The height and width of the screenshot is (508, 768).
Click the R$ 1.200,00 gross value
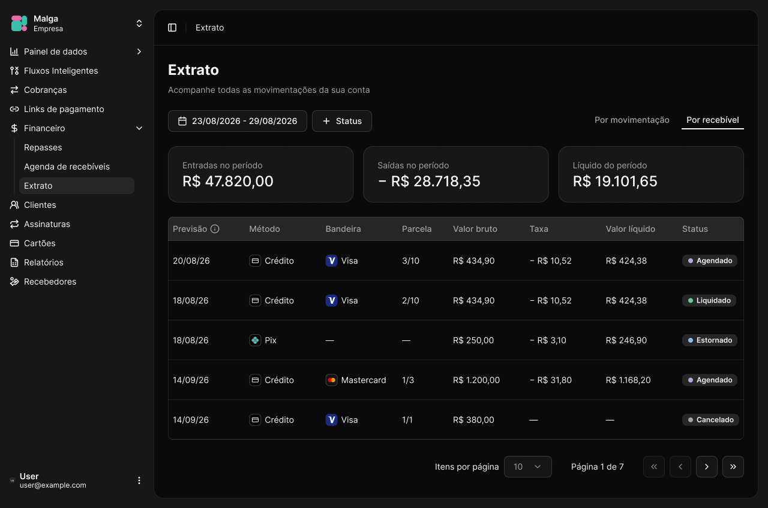476,380
